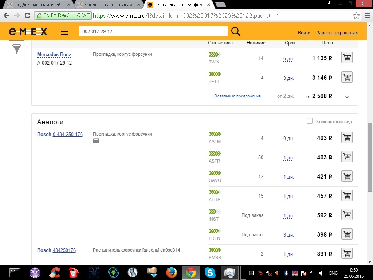Click the Наличие column header
Viewport: 373px width, 280px height.
coord(256,43)
